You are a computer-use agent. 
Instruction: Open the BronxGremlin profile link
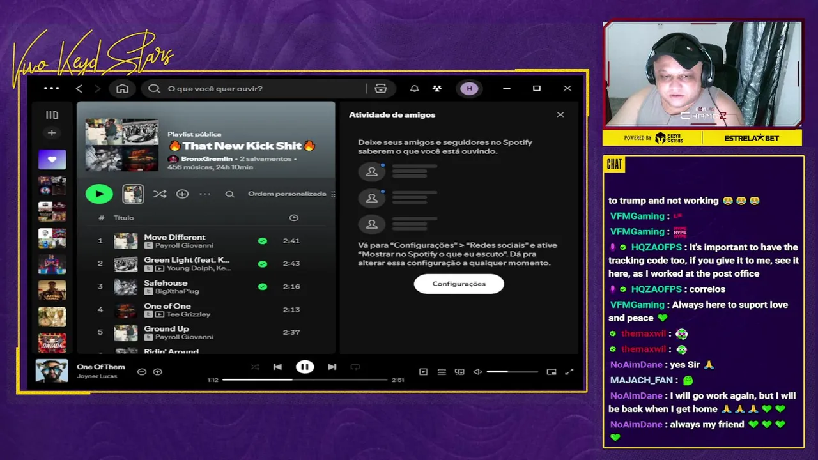click(206, 158)
